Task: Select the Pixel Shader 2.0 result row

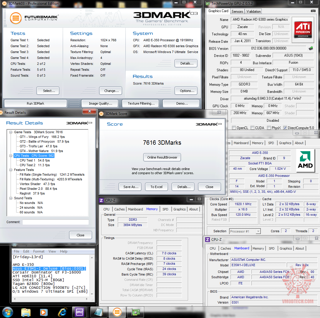Action: pyautogui.click(x=38, y=189)
